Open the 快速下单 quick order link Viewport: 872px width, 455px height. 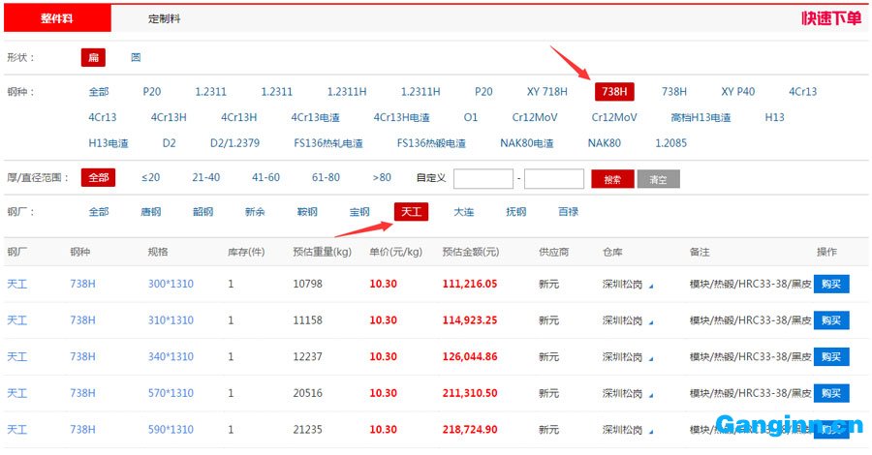tap(830, 18)
